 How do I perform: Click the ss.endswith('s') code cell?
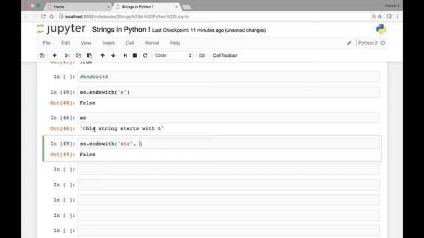[x=229, y=93]
